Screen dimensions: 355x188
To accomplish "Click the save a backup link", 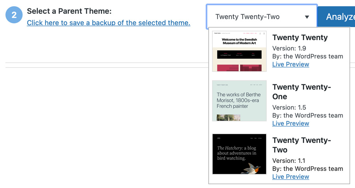I will [x=108, y=23].
